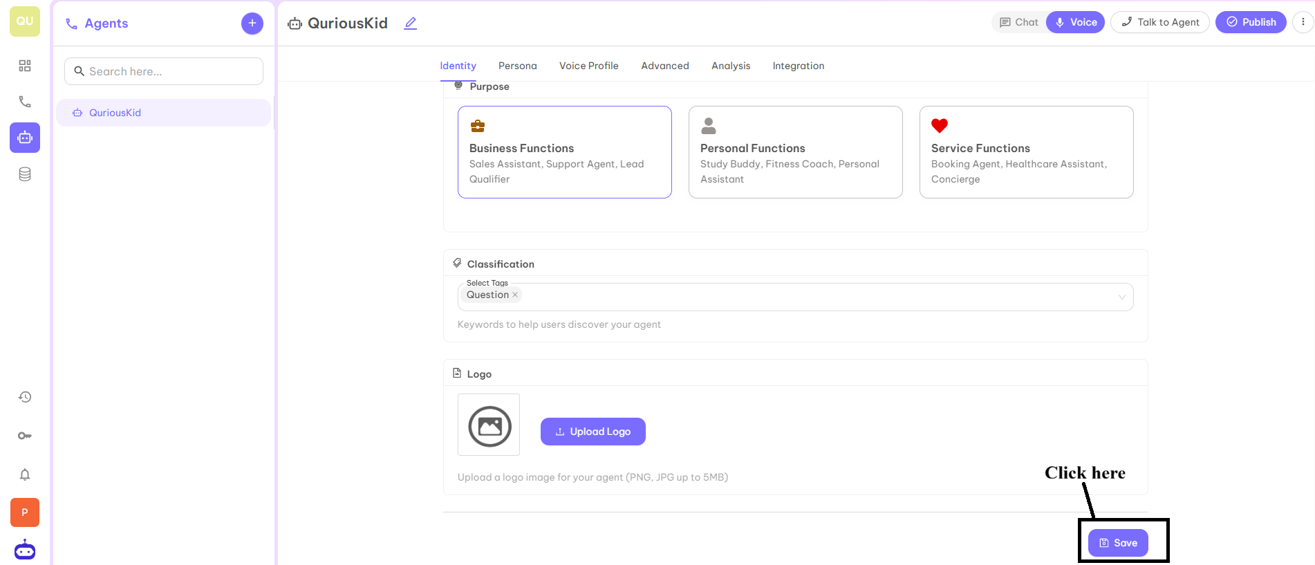
Task: Open the history clock icon in sidebar
Action: pos(25,397)
